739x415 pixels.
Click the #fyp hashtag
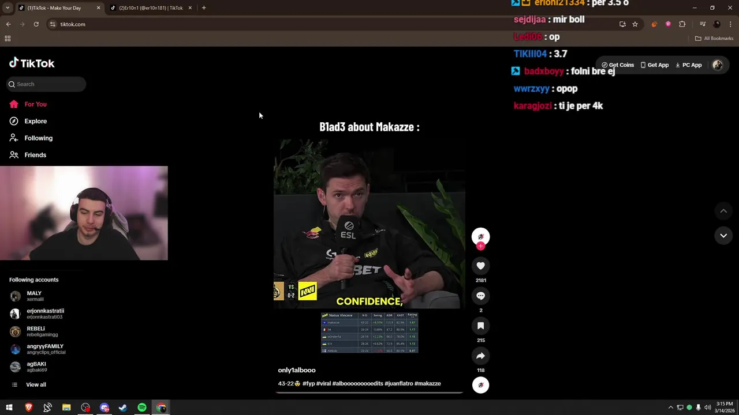308,383
